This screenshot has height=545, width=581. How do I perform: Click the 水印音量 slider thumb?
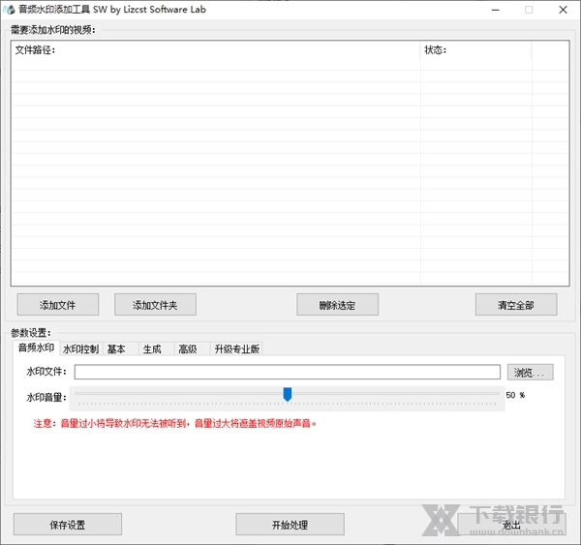click(x=288, y=394)
